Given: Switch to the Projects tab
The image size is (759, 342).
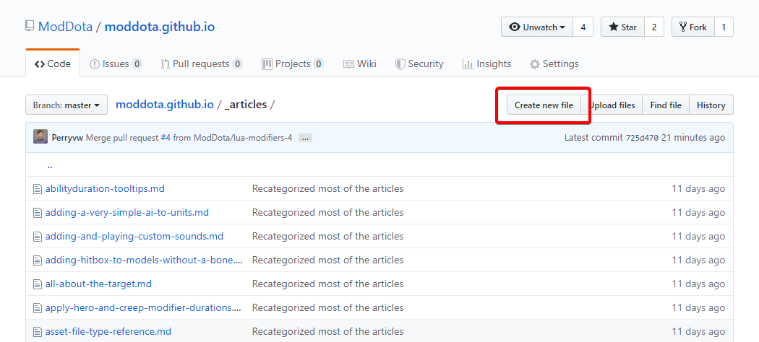Looking at the screenshot, I should click(292, 63).
